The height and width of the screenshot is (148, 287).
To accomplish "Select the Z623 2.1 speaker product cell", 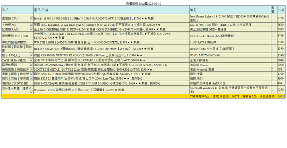I will click(x=112, y=79).
